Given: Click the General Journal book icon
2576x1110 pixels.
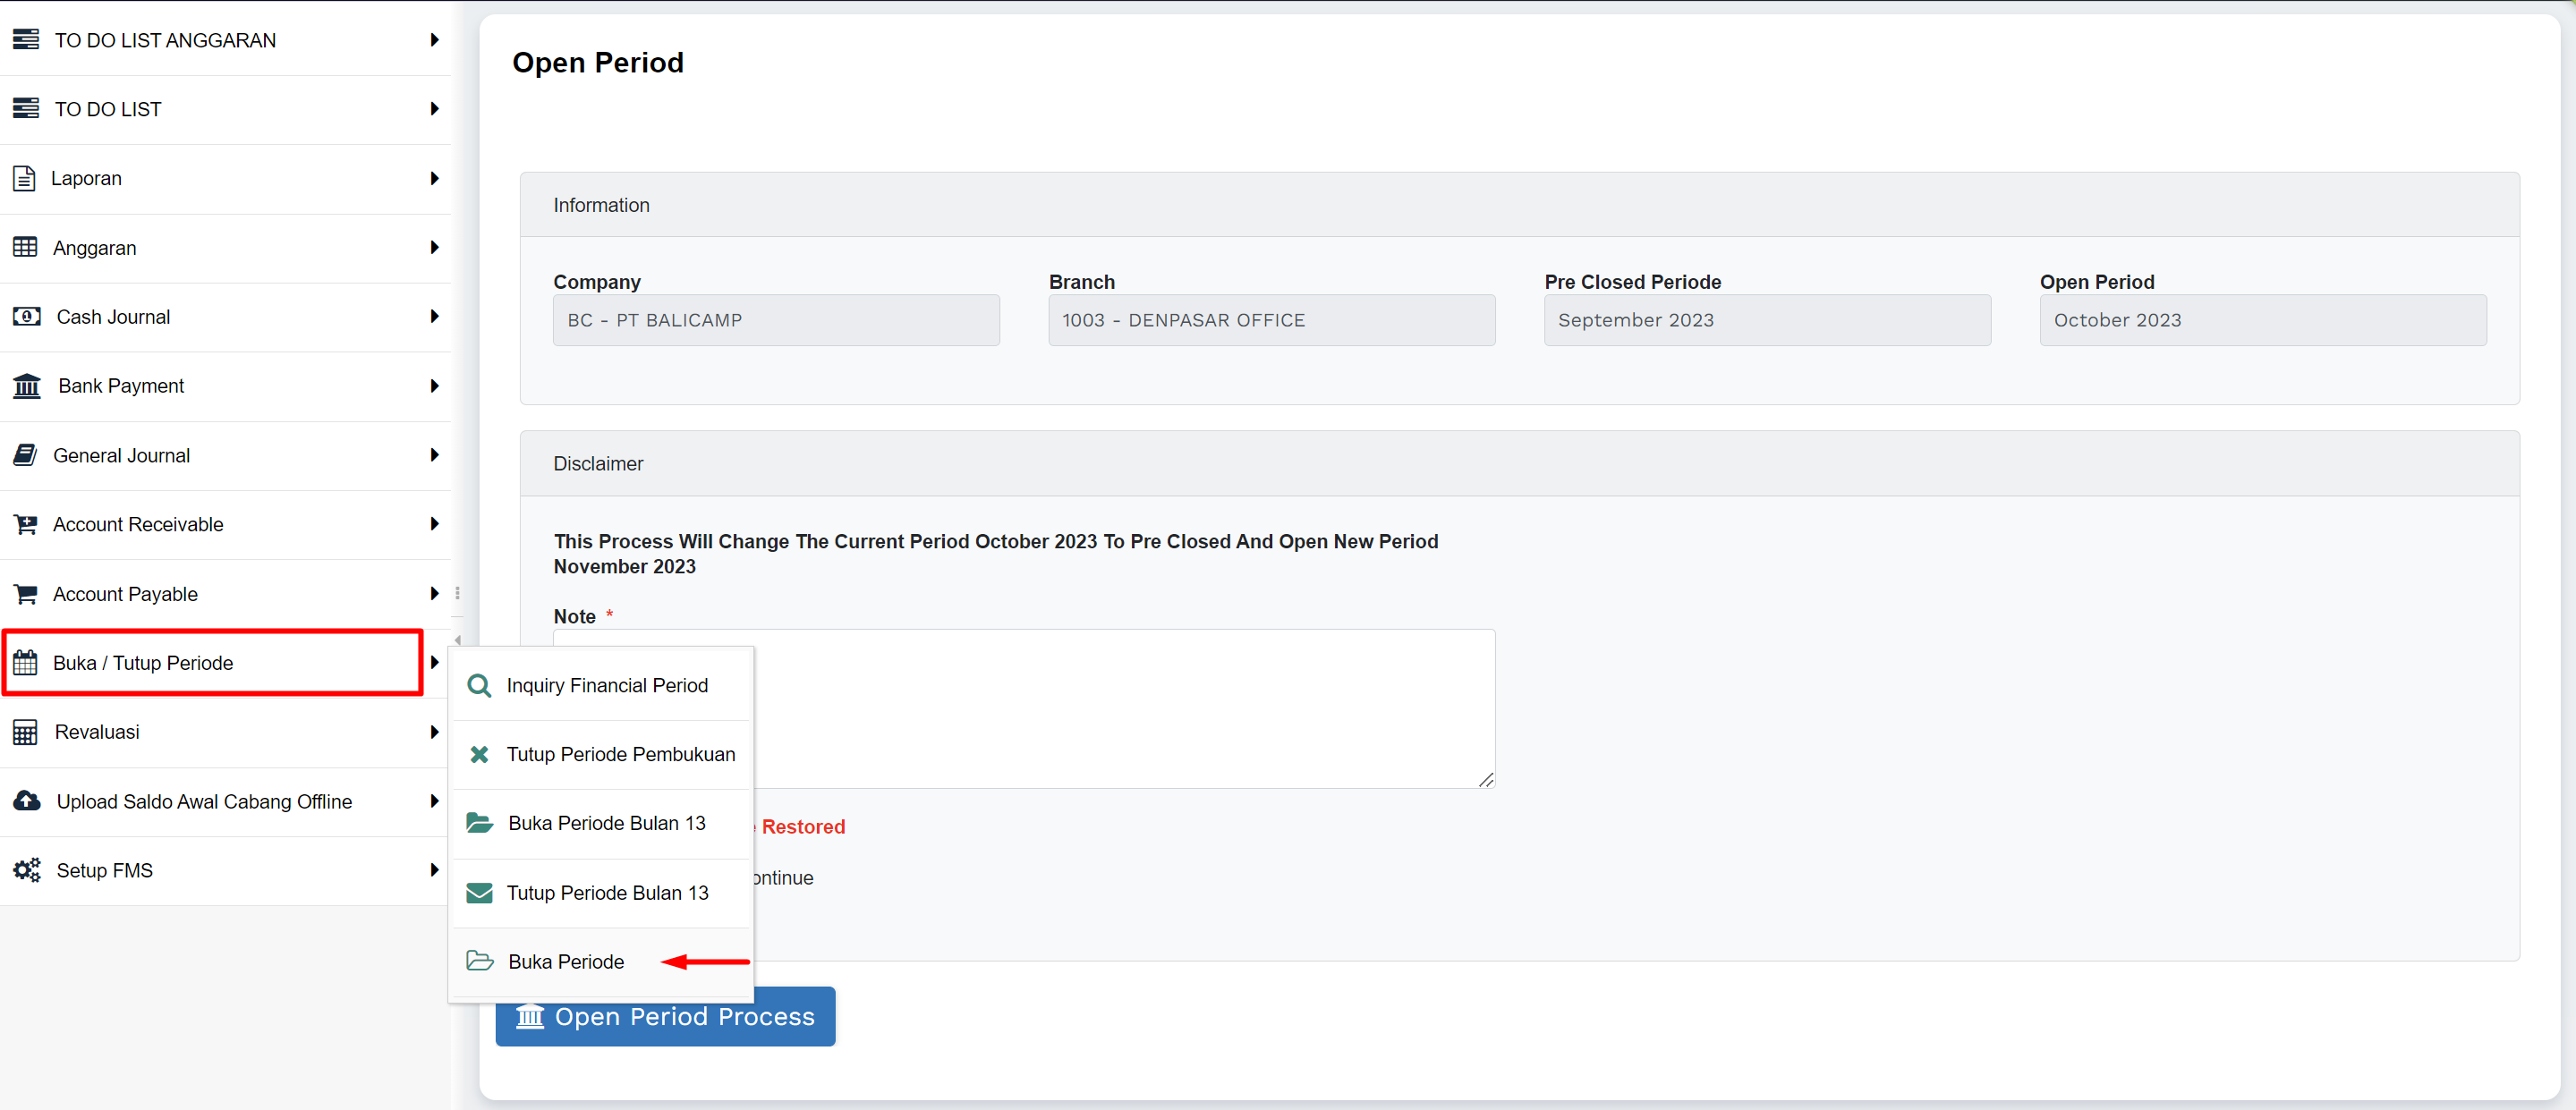Looking at the screenshot, I should (25, 455).
